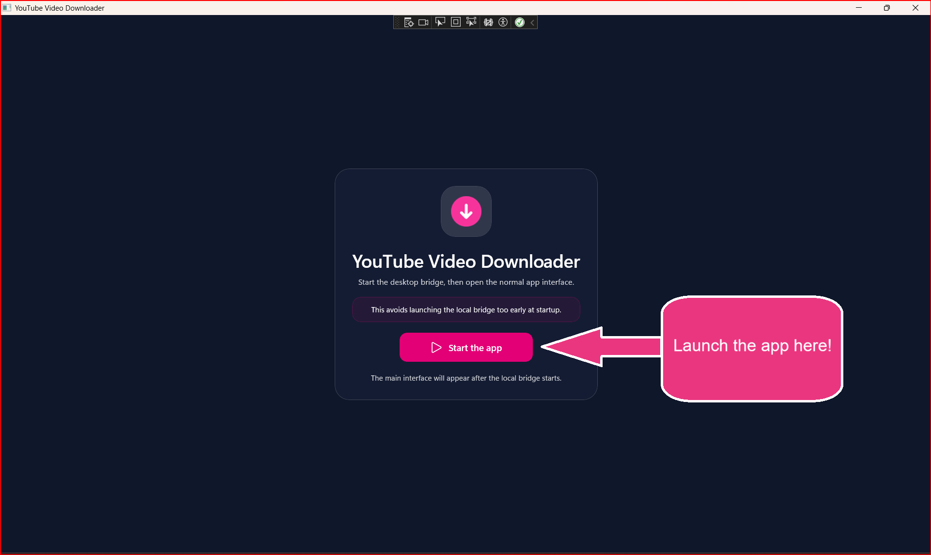Close the YouTube Video Downloader window
Image resolution: width=931 pixels, height=555 pixels.
coord(915,8)
